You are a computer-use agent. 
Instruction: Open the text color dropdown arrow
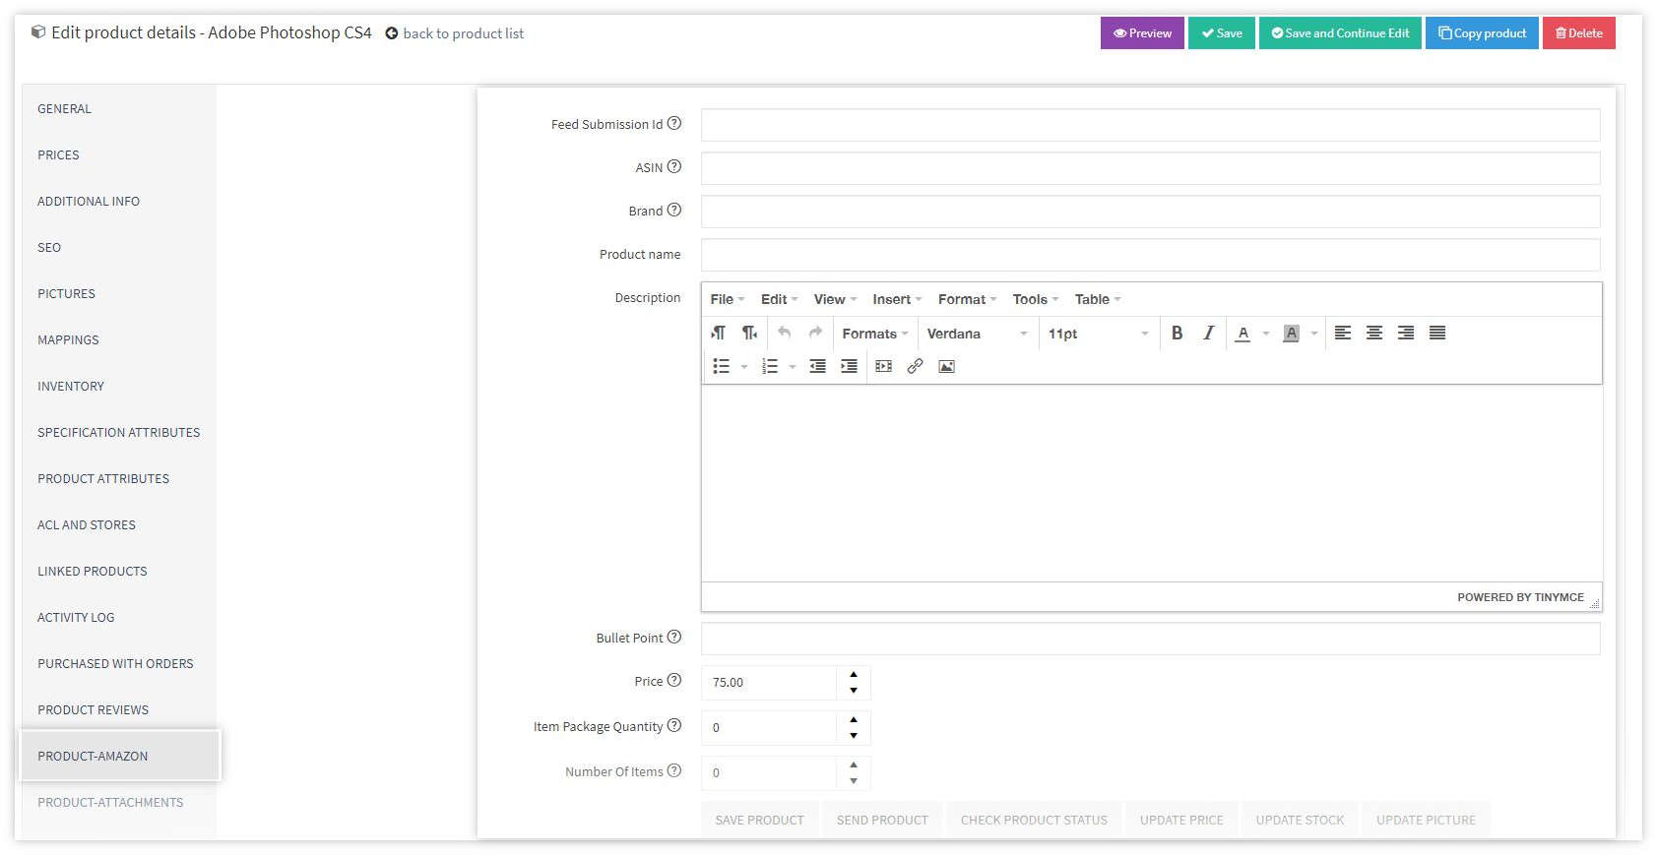pos(1266,334)
